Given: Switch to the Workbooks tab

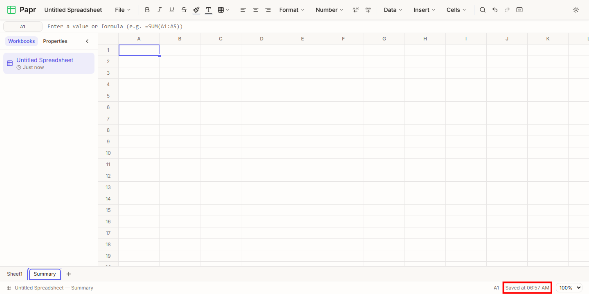Looking at the screenshot, I should (x=21, y=41).
